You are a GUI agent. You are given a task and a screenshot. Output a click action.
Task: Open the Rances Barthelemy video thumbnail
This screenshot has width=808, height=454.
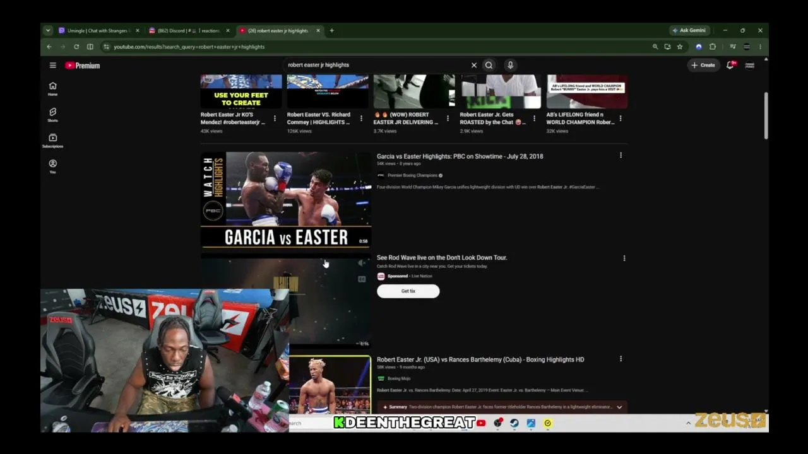[330, 385]
